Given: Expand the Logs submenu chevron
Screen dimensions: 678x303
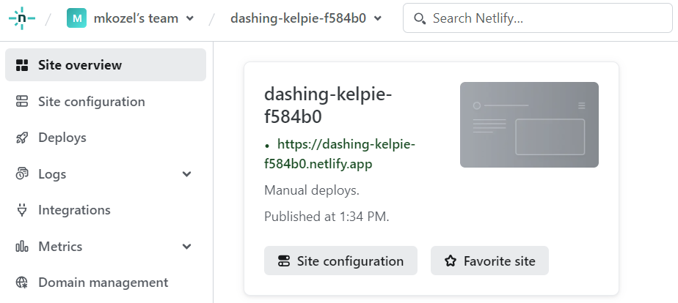Looking at the screenshot, I should click(187, 174).
